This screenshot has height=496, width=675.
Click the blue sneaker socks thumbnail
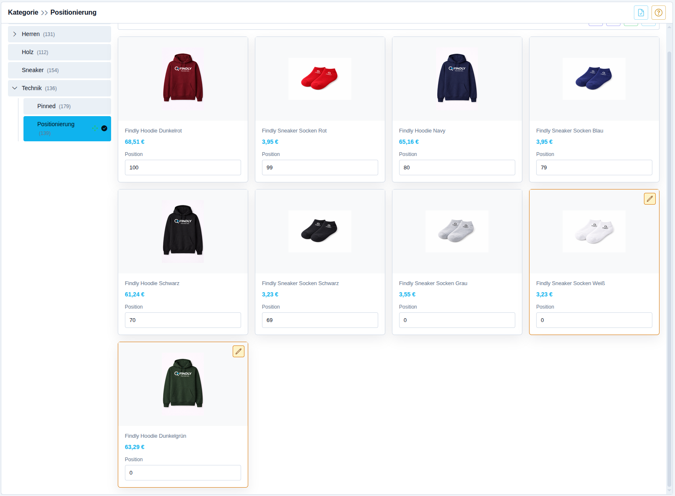point(594,78)
